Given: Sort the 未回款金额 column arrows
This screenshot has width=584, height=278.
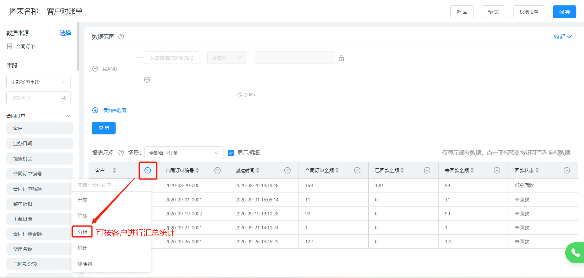Looking at the screenshot, I should click(x=472, y=170).
